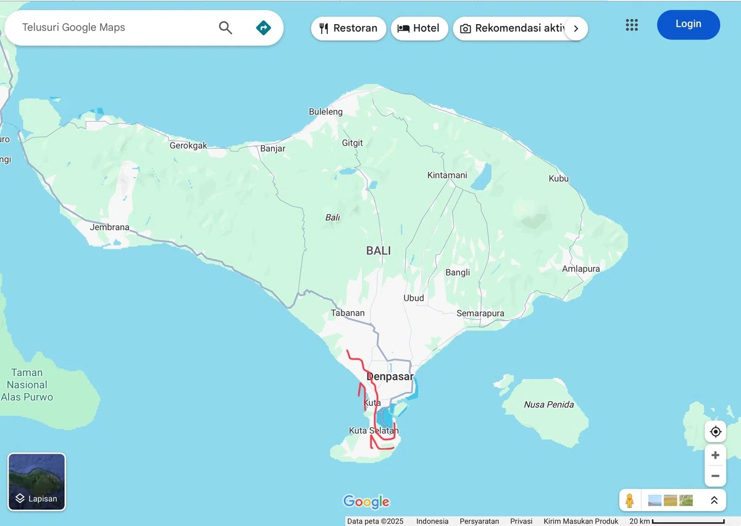Select the Rekomendasi aktivitas chip
741x526 pixels.
tap(514, 28)
